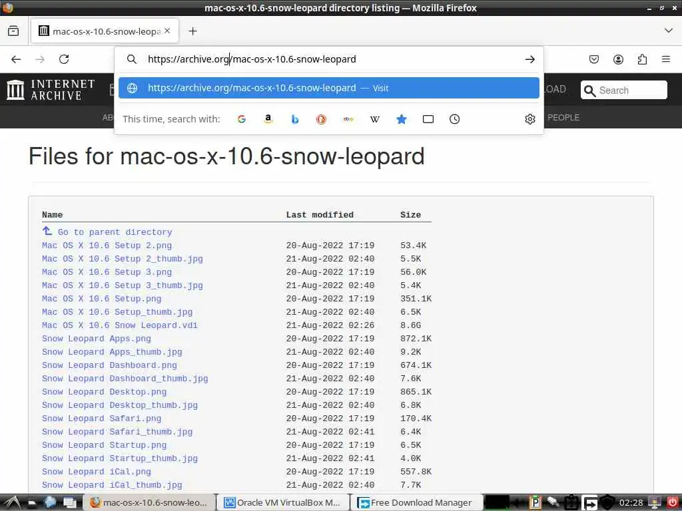
Task: Click the shield icon in the system tray
Action: (x=607, y=503)
